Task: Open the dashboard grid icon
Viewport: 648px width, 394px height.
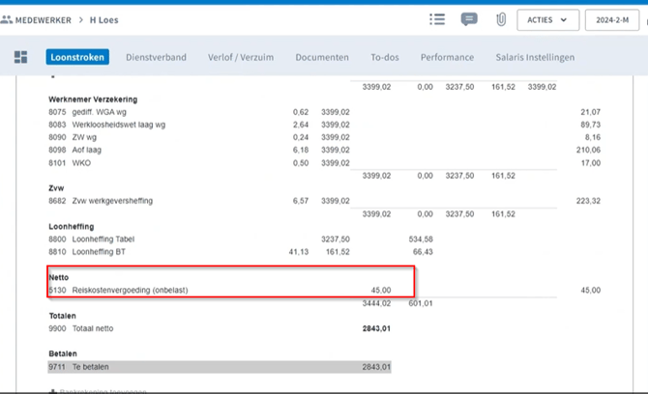Action: (20, 58)
